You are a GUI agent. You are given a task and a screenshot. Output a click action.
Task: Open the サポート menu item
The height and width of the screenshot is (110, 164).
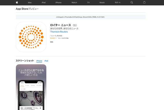tap(118, 3)
